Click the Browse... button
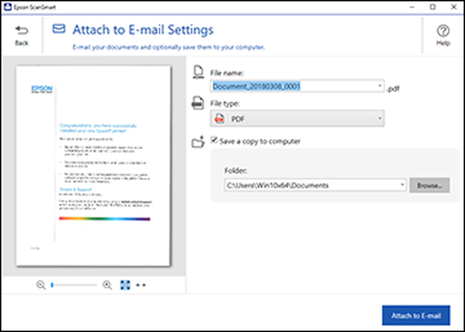The width and height of the screenshot is (465, 332). 429,186
